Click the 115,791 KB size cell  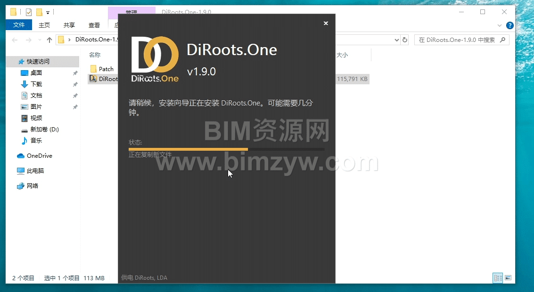pos(352,79)
